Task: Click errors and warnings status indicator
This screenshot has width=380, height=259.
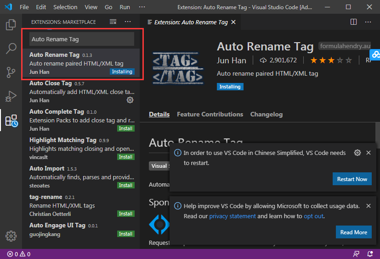Action: pyautogui.click(x=19, y=254)
